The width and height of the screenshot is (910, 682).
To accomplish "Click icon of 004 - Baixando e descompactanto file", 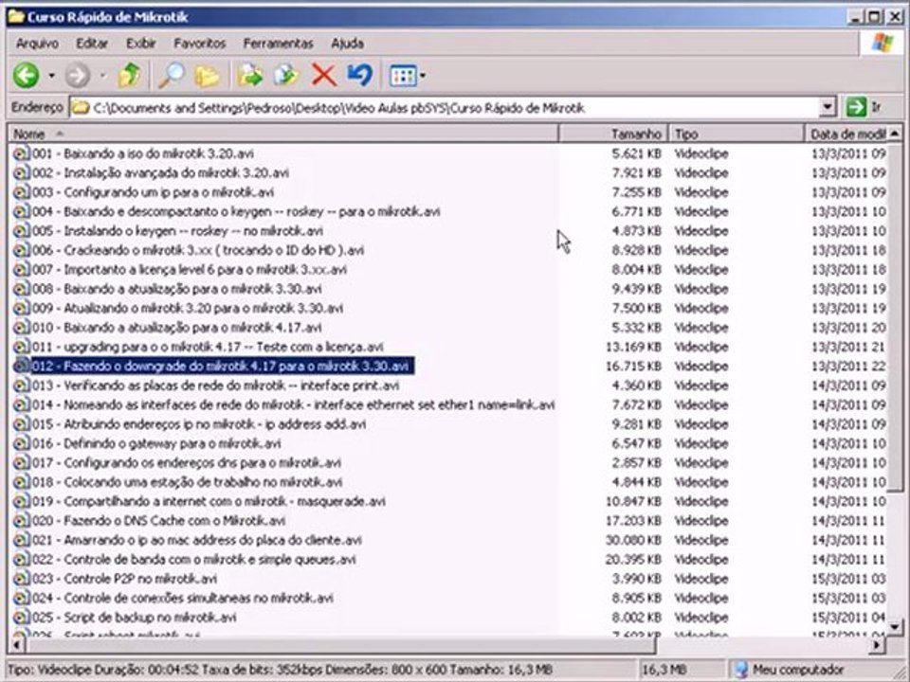I will 22,211.
